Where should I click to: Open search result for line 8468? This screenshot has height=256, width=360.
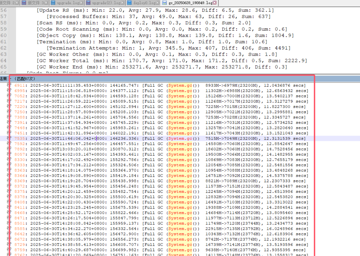pos(161,213)
